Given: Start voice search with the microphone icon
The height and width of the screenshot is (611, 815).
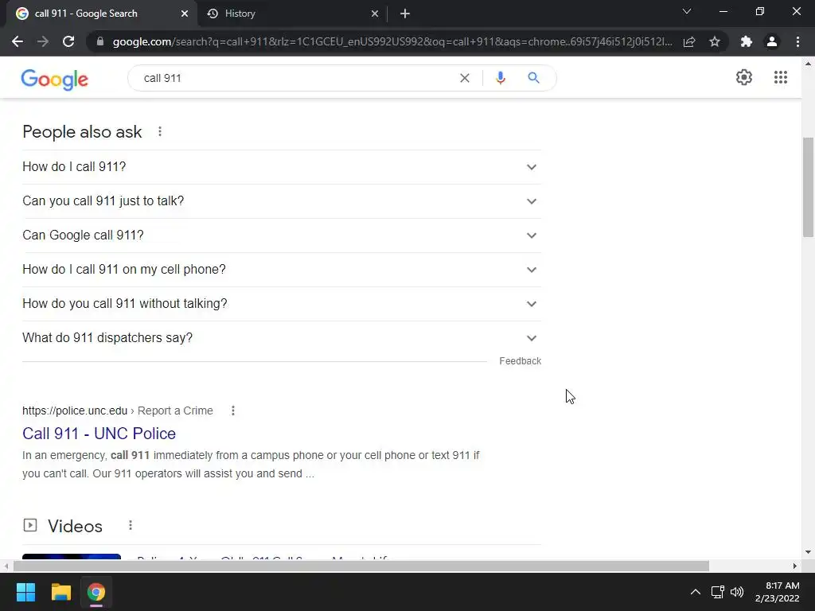Looking at the screenshot, I should 501,78.
